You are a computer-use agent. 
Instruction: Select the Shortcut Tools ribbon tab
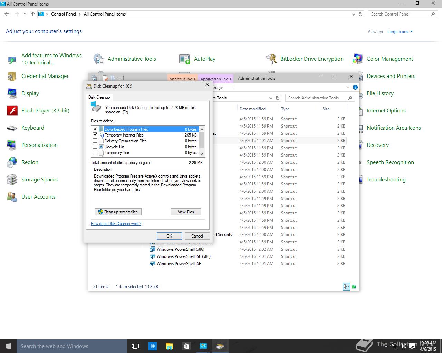[182, 79]
